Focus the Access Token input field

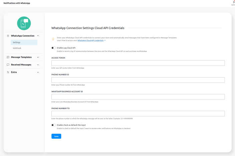coord(138,63)
